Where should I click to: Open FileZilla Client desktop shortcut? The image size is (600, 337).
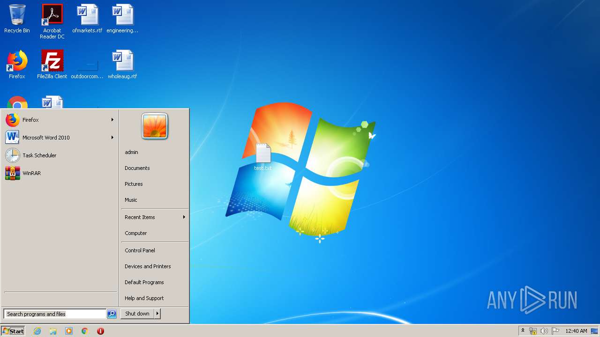coord(52,65)
